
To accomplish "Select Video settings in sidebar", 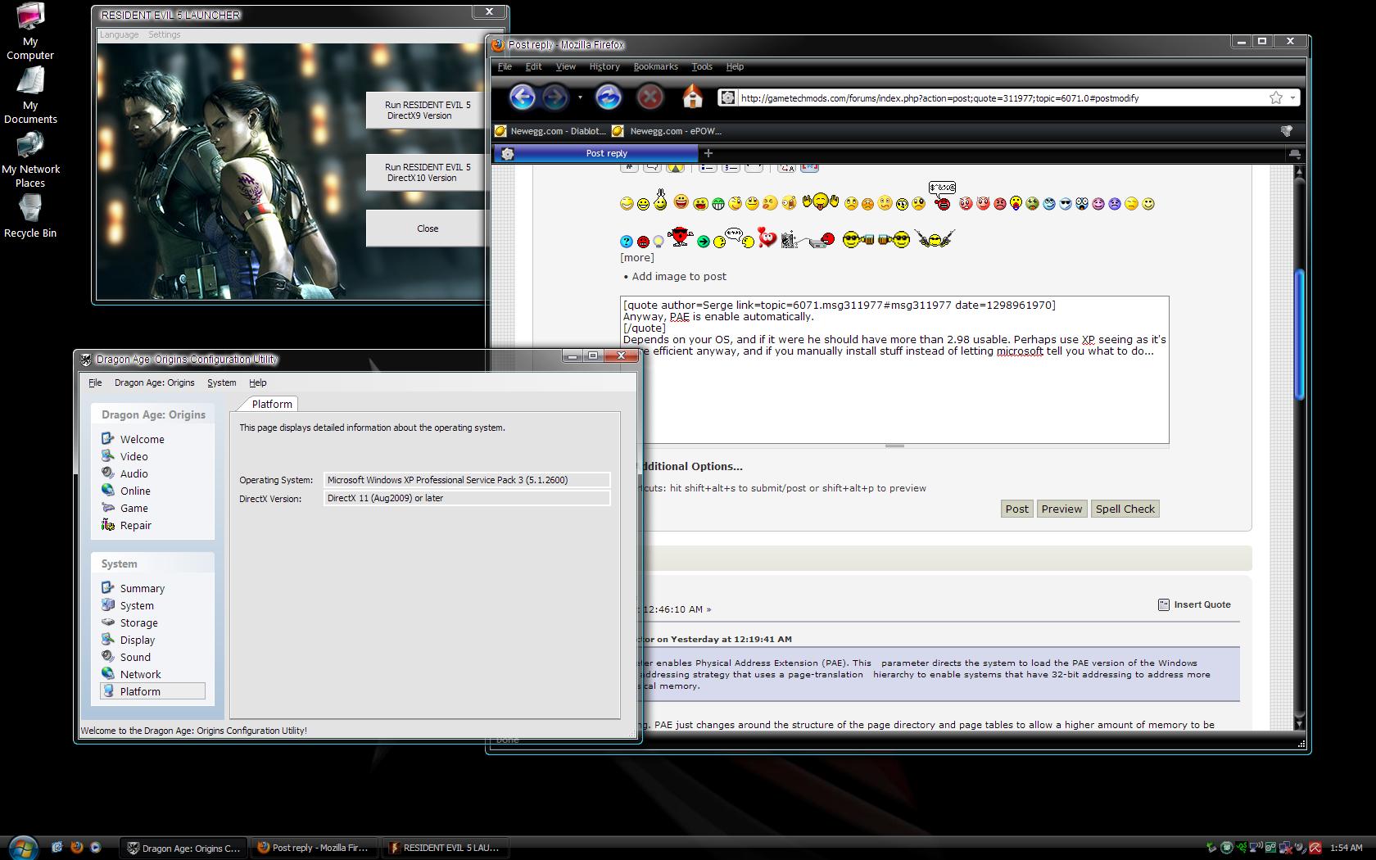I will click(124, 456).
